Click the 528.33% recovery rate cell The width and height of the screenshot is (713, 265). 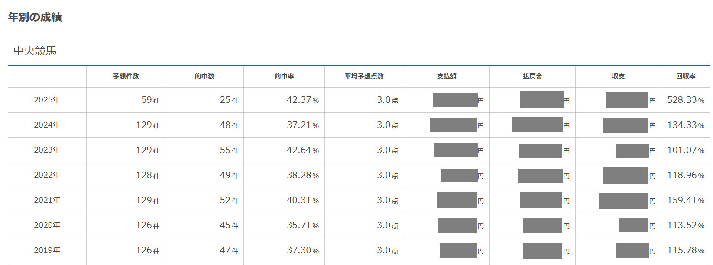pos(686,100)
